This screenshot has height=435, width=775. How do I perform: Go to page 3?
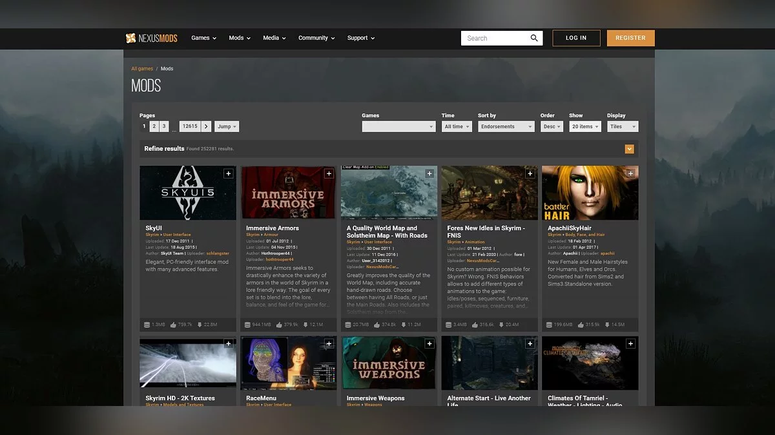point(165,126)
